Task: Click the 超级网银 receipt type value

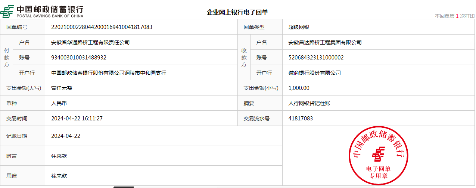Action: point(299,27)
